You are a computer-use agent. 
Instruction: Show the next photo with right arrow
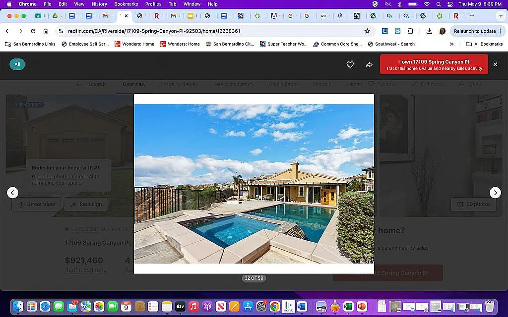point(495,193)
